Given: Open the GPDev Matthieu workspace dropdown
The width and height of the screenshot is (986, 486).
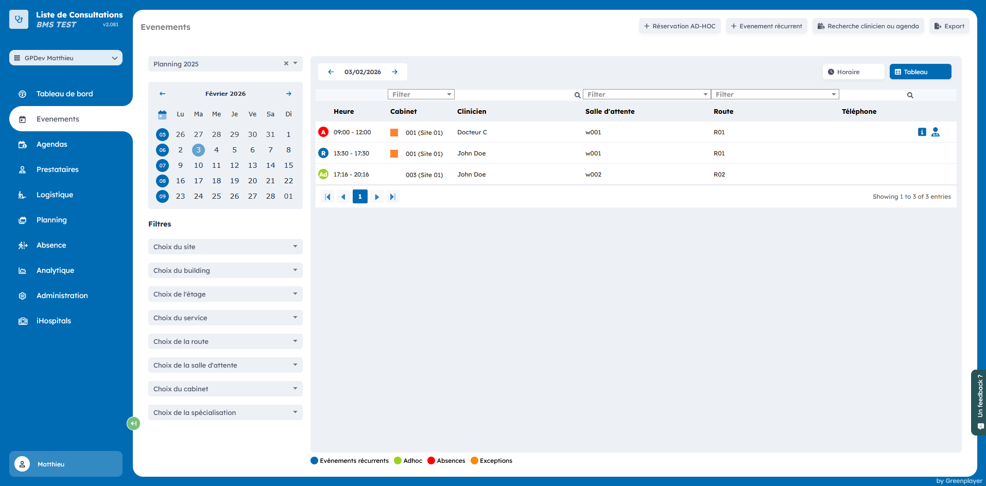Looking at the screenshot, I should click(x=66, y=58).
